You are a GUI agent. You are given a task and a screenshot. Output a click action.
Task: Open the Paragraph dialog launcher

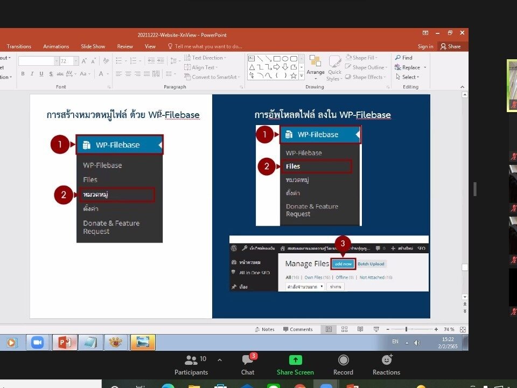pos(241,87)
